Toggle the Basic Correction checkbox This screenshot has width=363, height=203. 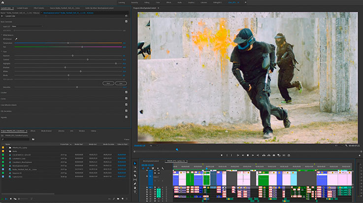pyautogui.click(x=126, y=22)
